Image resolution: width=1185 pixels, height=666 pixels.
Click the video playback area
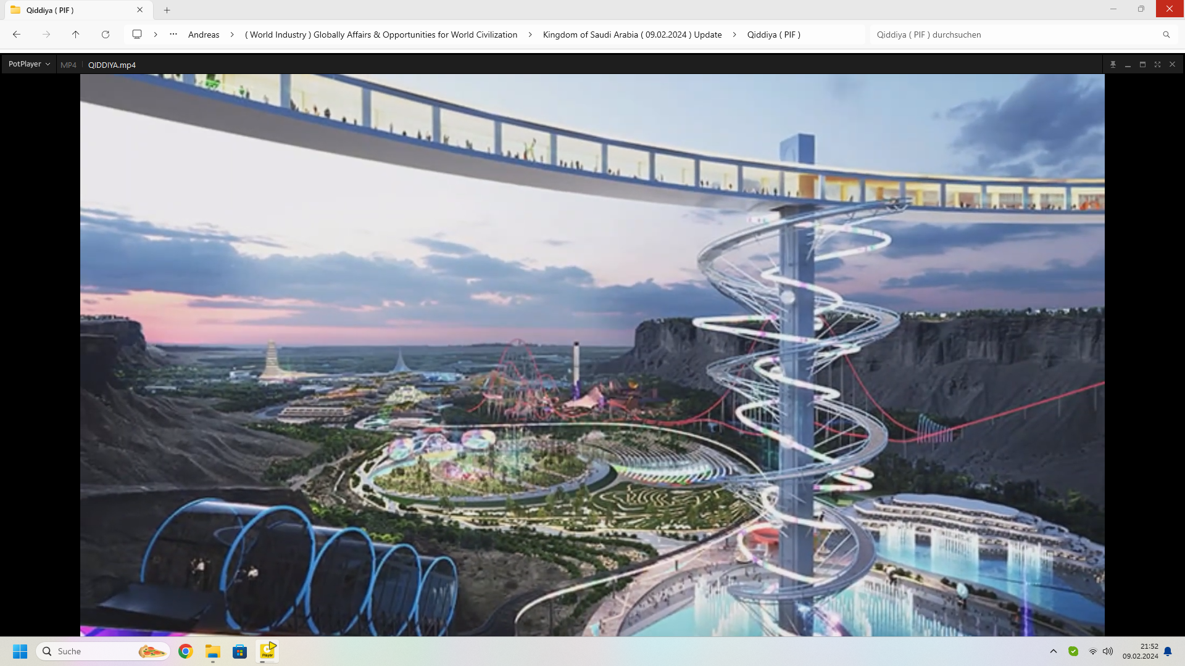tap(592, 355)
